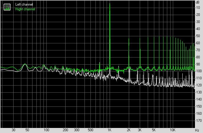Click the -90 dB axis label

(x=198, y=64)
